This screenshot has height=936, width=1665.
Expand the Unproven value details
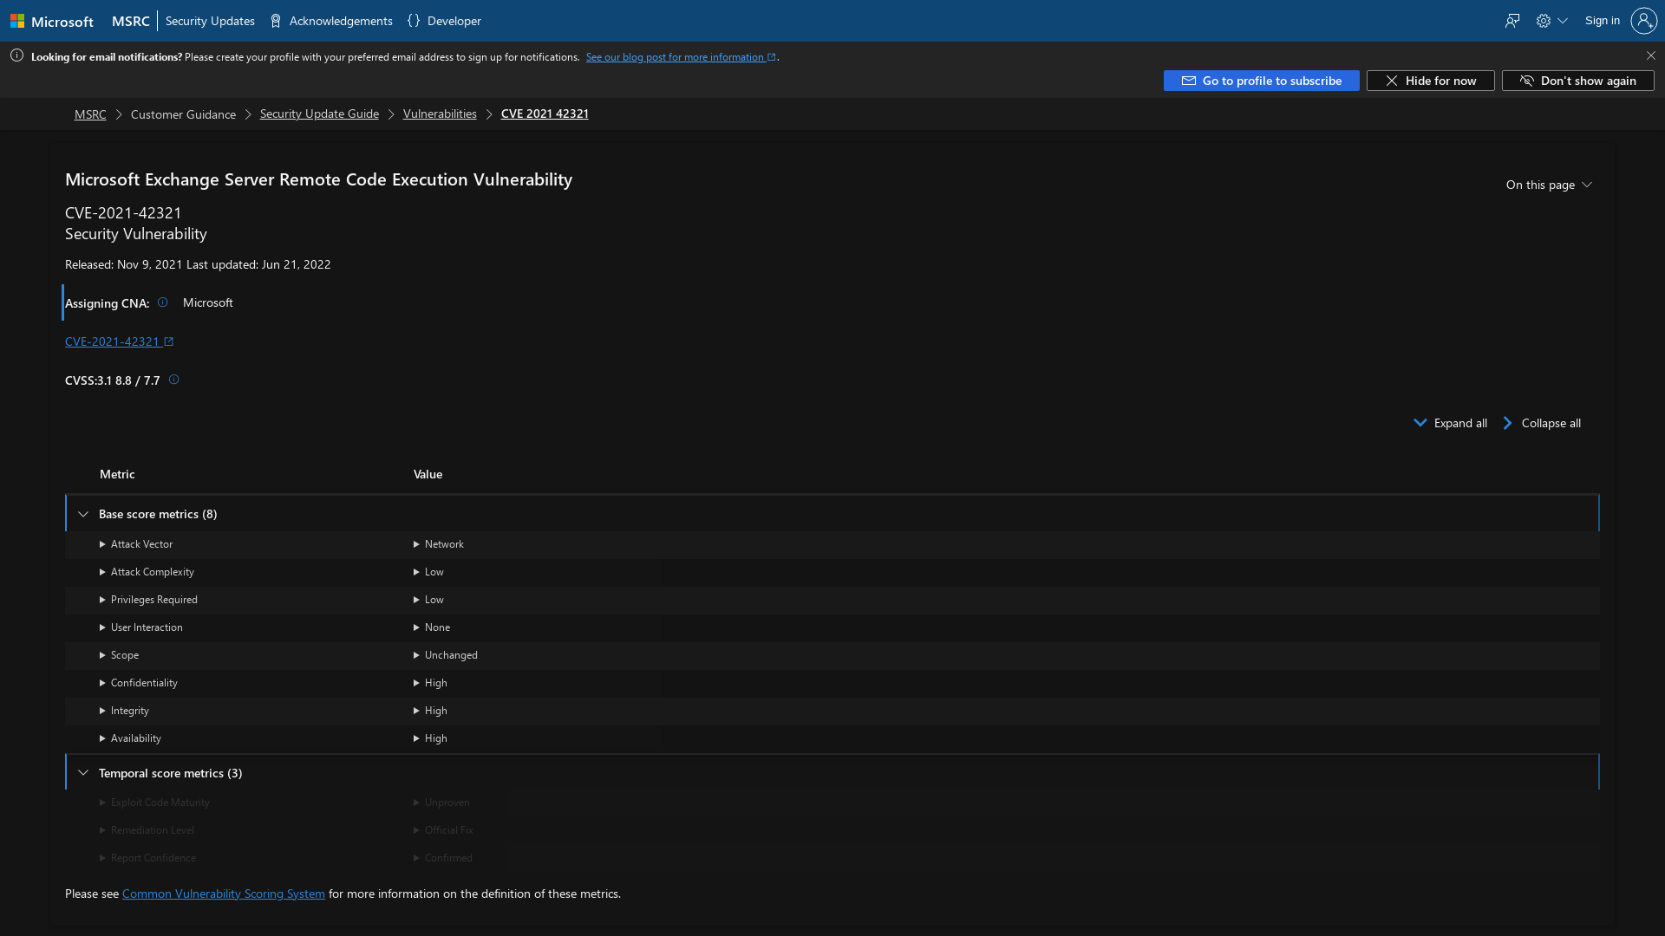[441, 803]
